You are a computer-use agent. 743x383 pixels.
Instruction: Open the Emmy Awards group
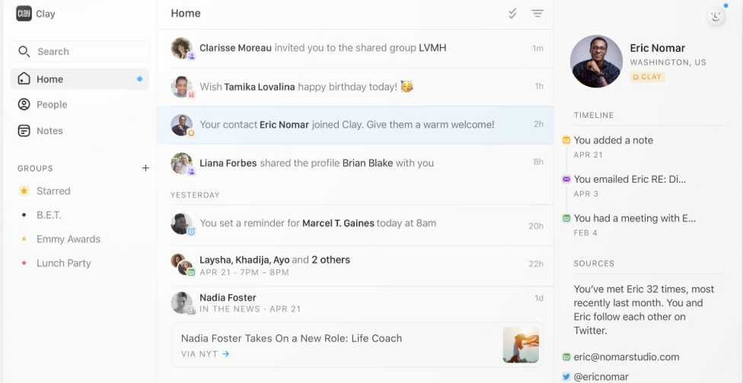(69, 239)
